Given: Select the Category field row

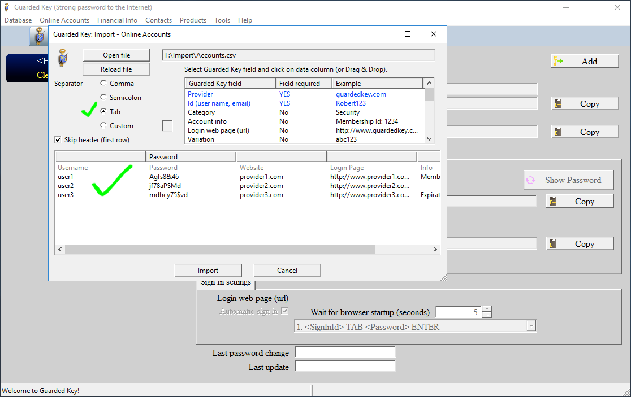Looking at the screenshot, I should click(305, 112).
